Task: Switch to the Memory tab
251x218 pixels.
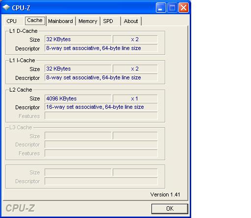Action: click(x=88, y=21)
